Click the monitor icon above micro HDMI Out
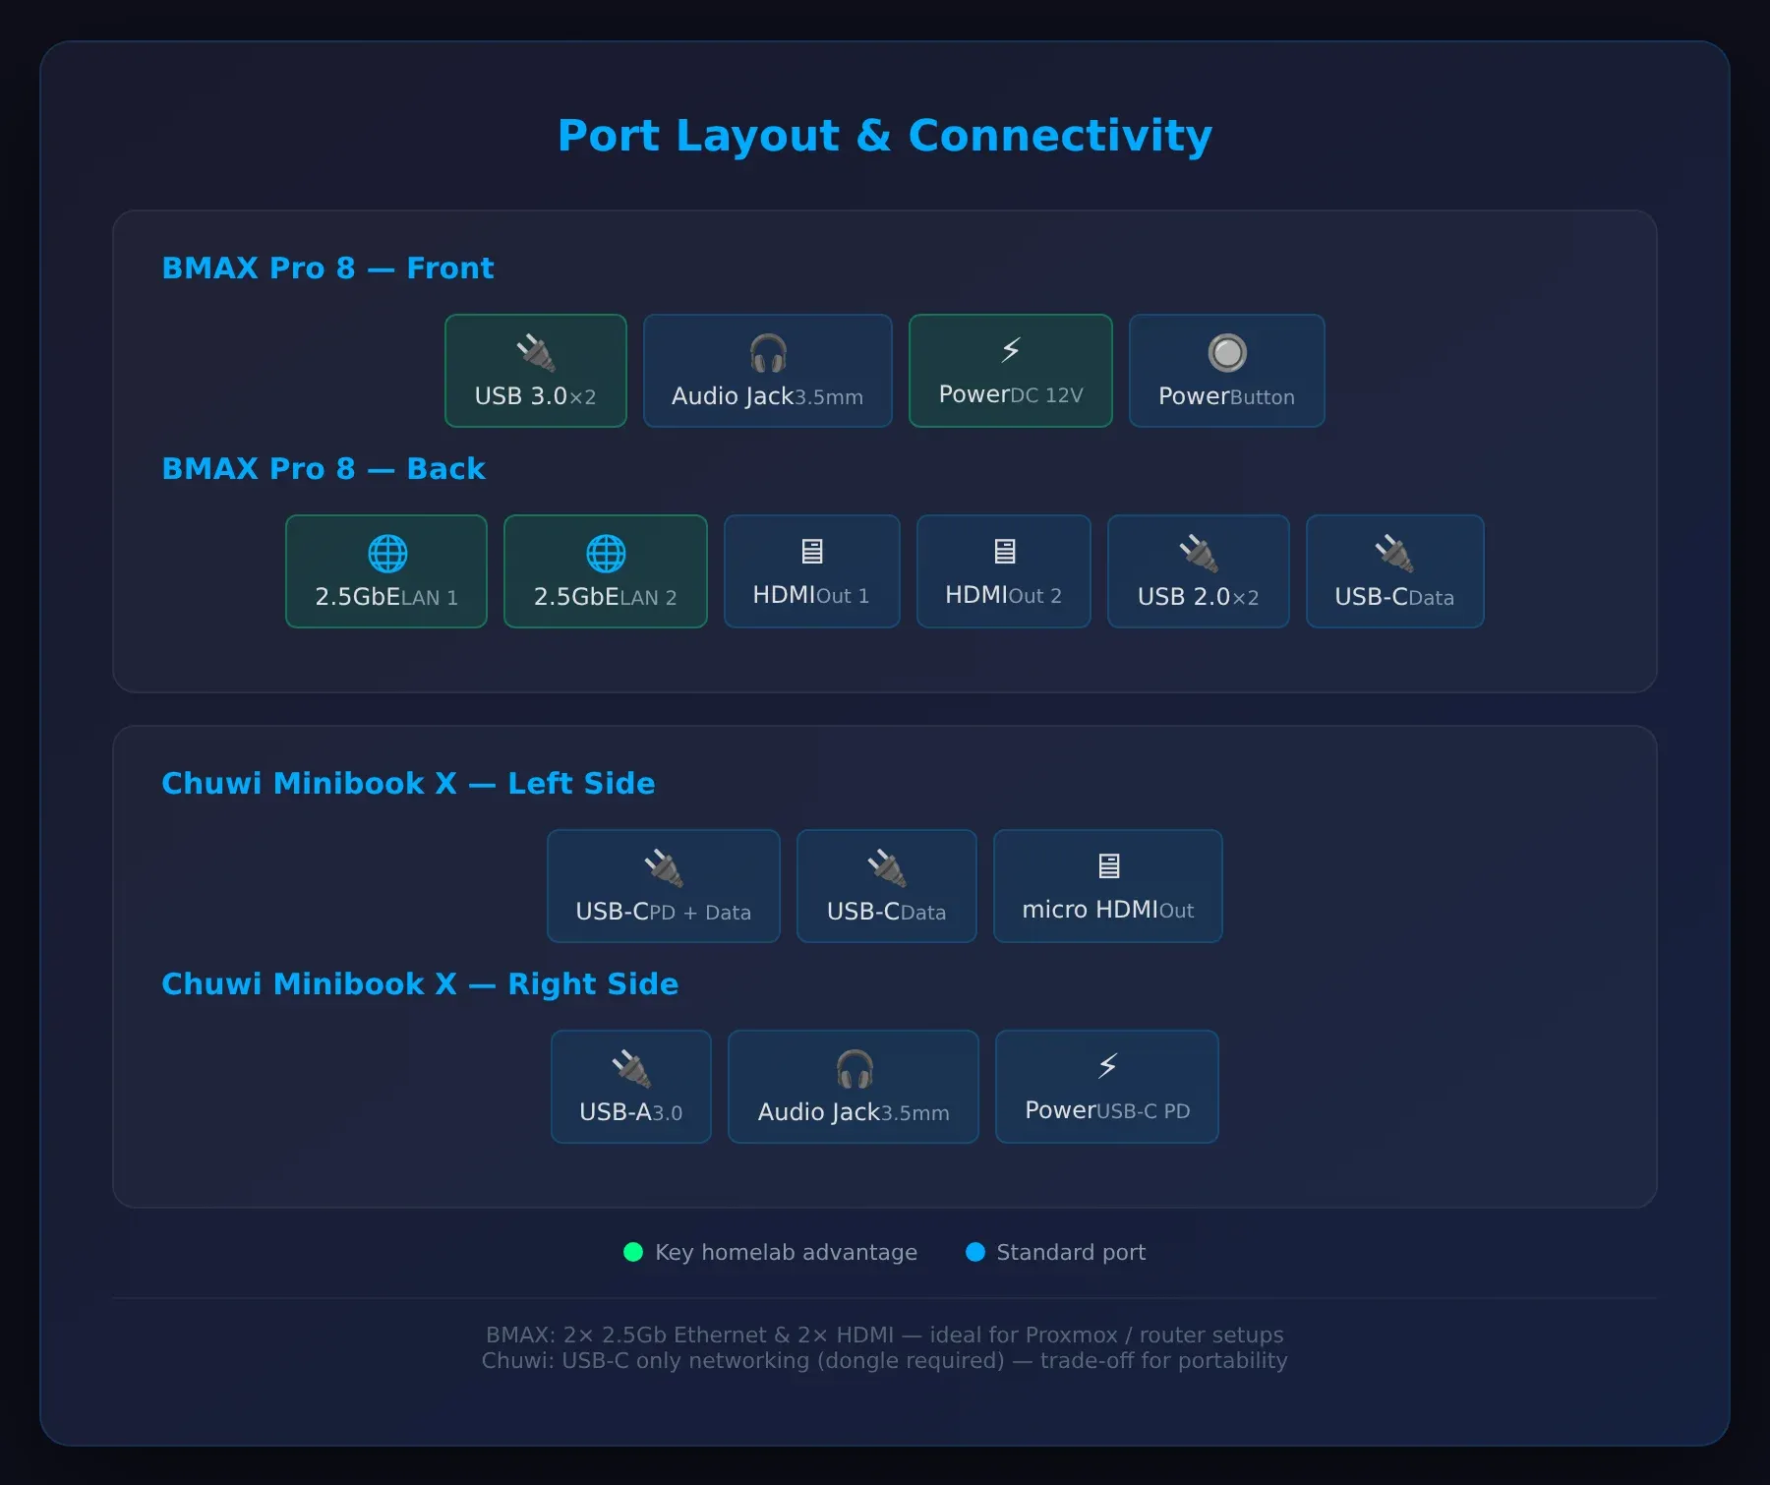Image resolution: width=1770 pixels, height=1485 pixels. tap(1109, 866)
